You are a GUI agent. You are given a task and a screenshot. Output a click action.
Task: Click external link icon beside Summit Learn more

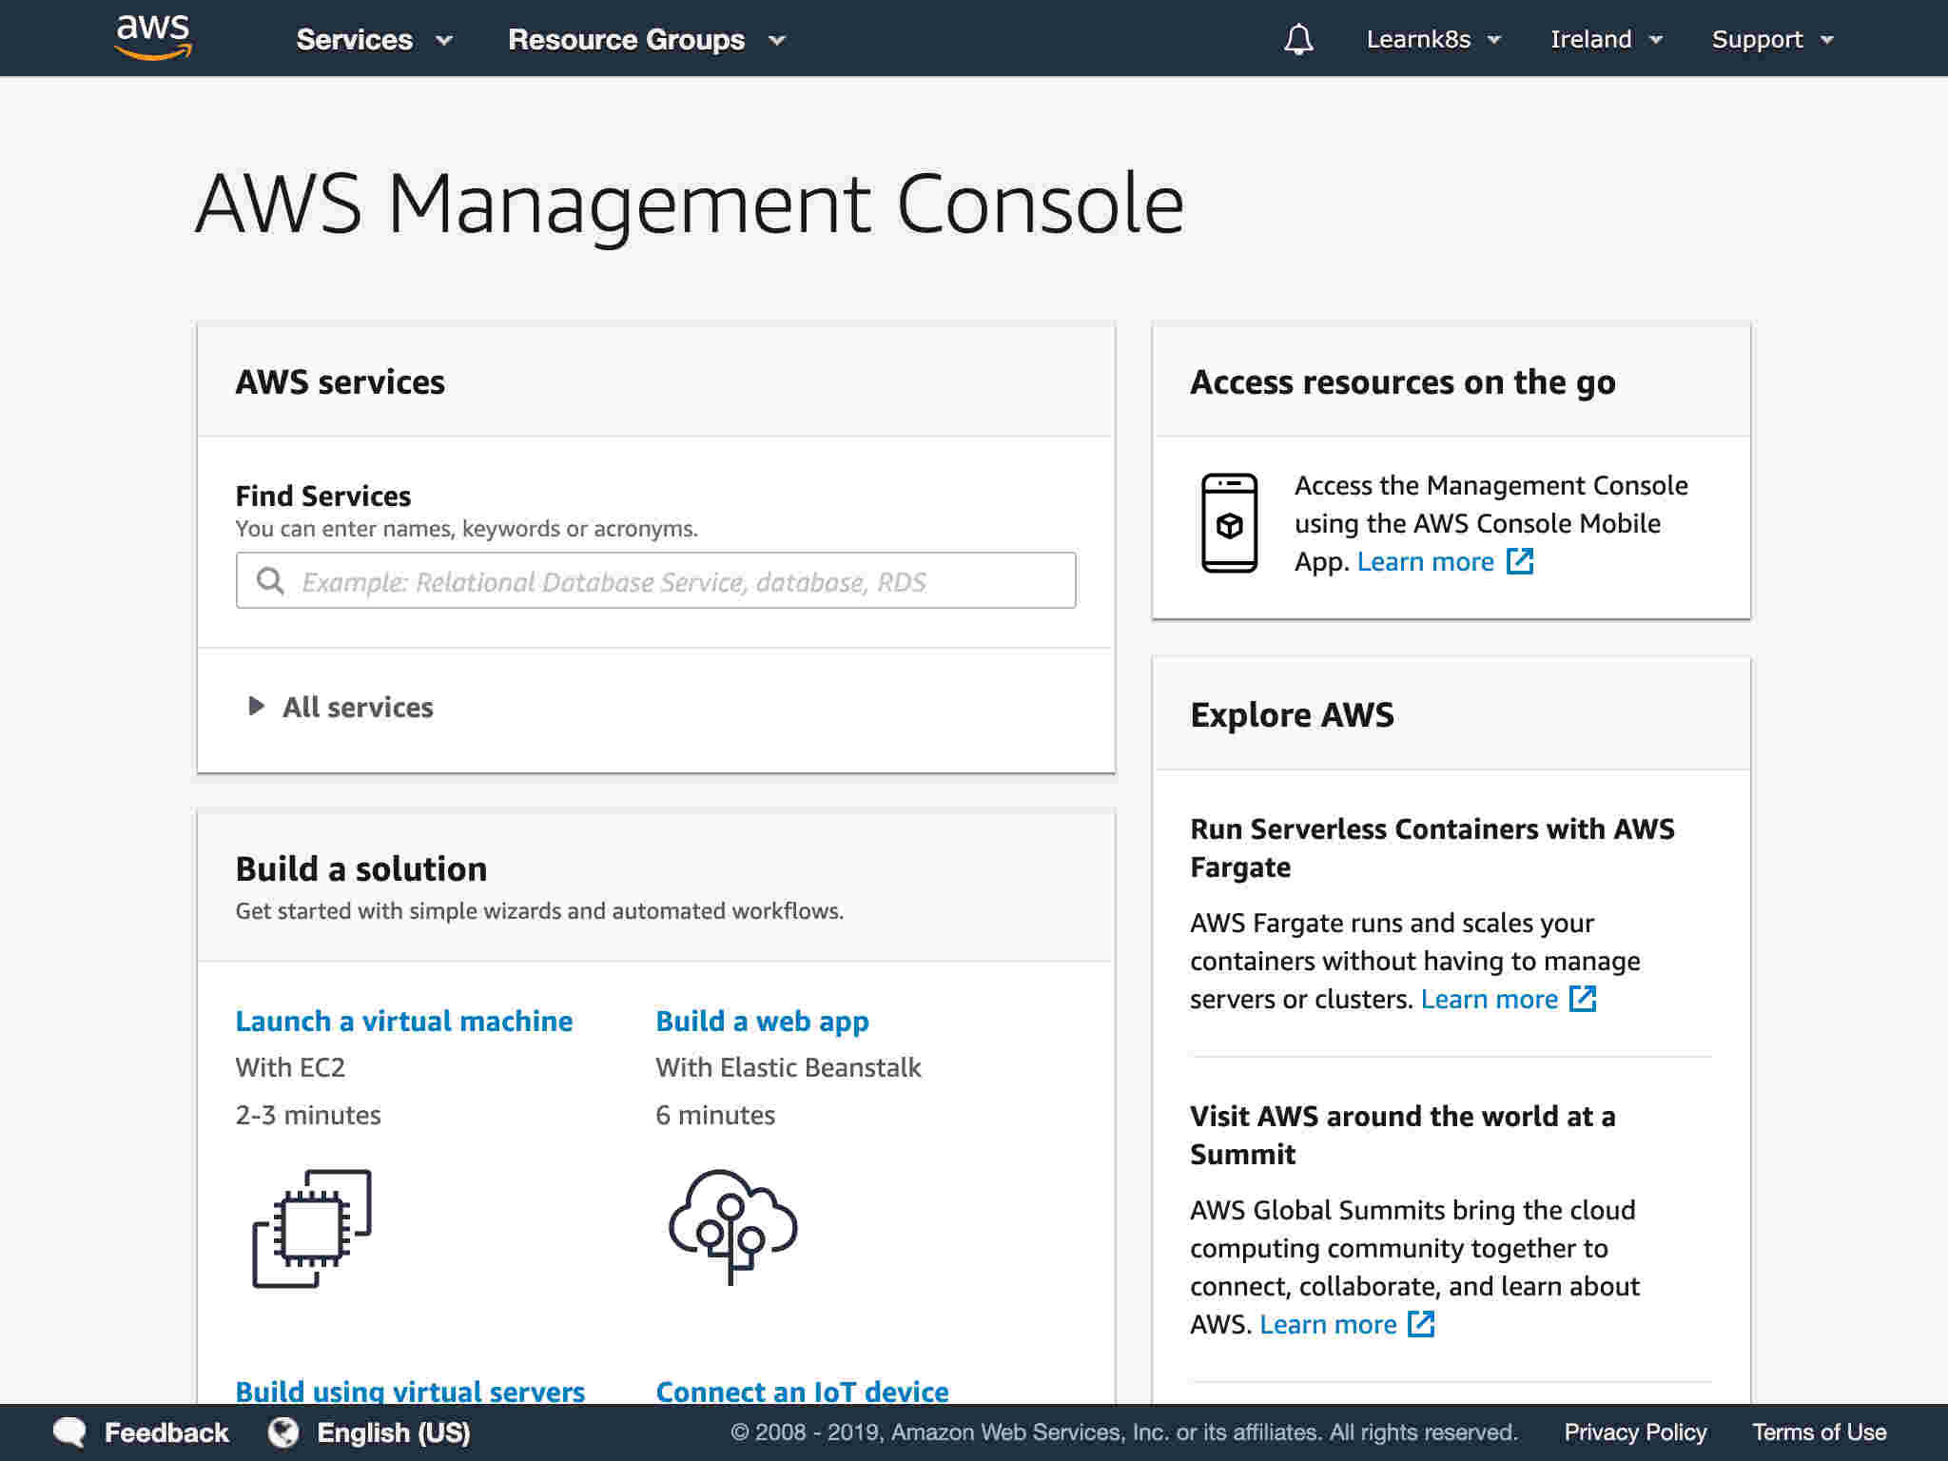pos(1421,1324)
